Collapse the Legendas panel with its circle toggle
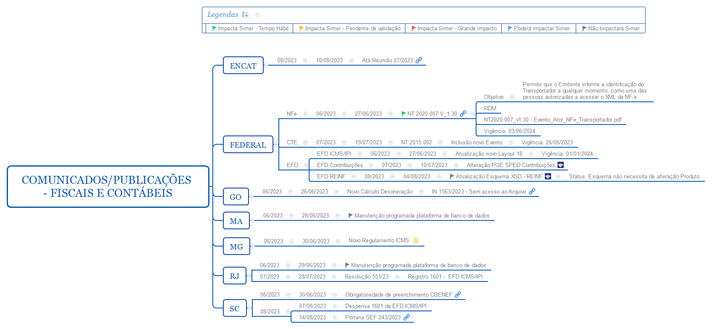This screenshot has width=712, height=329. click(x=258, y=15)
